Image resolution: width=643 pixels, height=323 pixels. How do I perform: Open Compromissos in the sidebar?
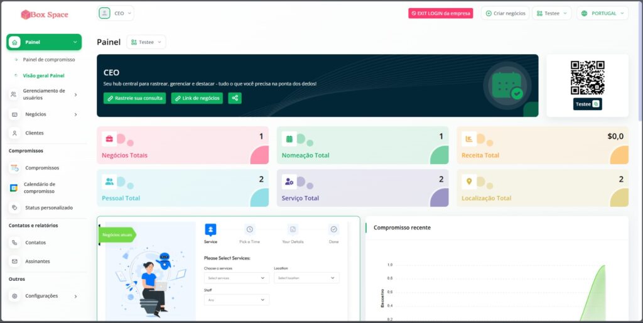[x=42, y=168]
